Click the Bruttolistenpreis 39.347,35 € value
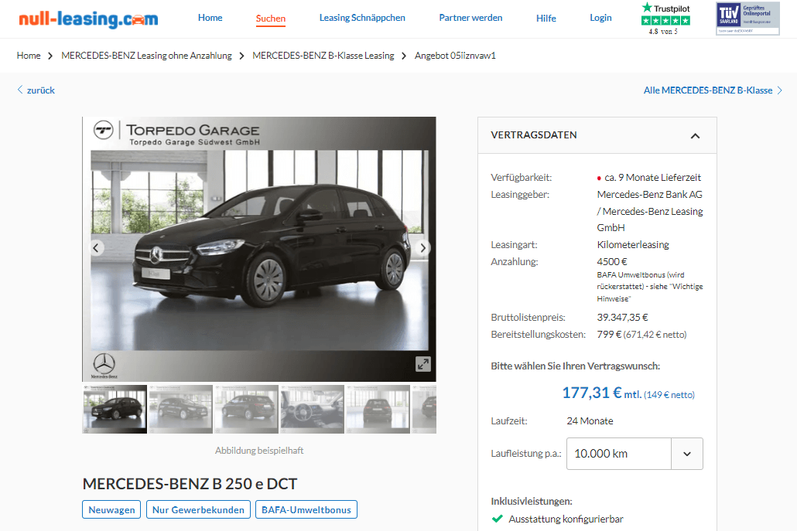 pyautogui.click(x=622, y=317)
